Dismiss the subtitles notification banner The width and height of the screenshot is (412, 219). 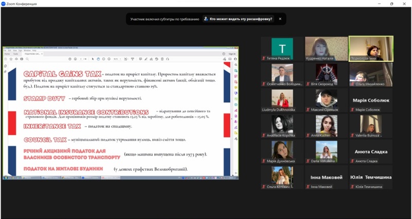point(280,19)
